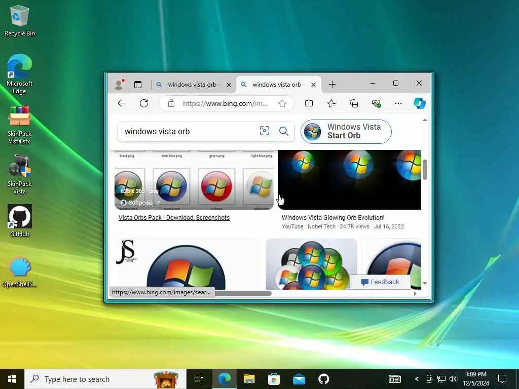The width and height of the screenshot is (519, 389).
Task: Refresh the Bing page
Action: pyautogui.click(x=144, y=103)
